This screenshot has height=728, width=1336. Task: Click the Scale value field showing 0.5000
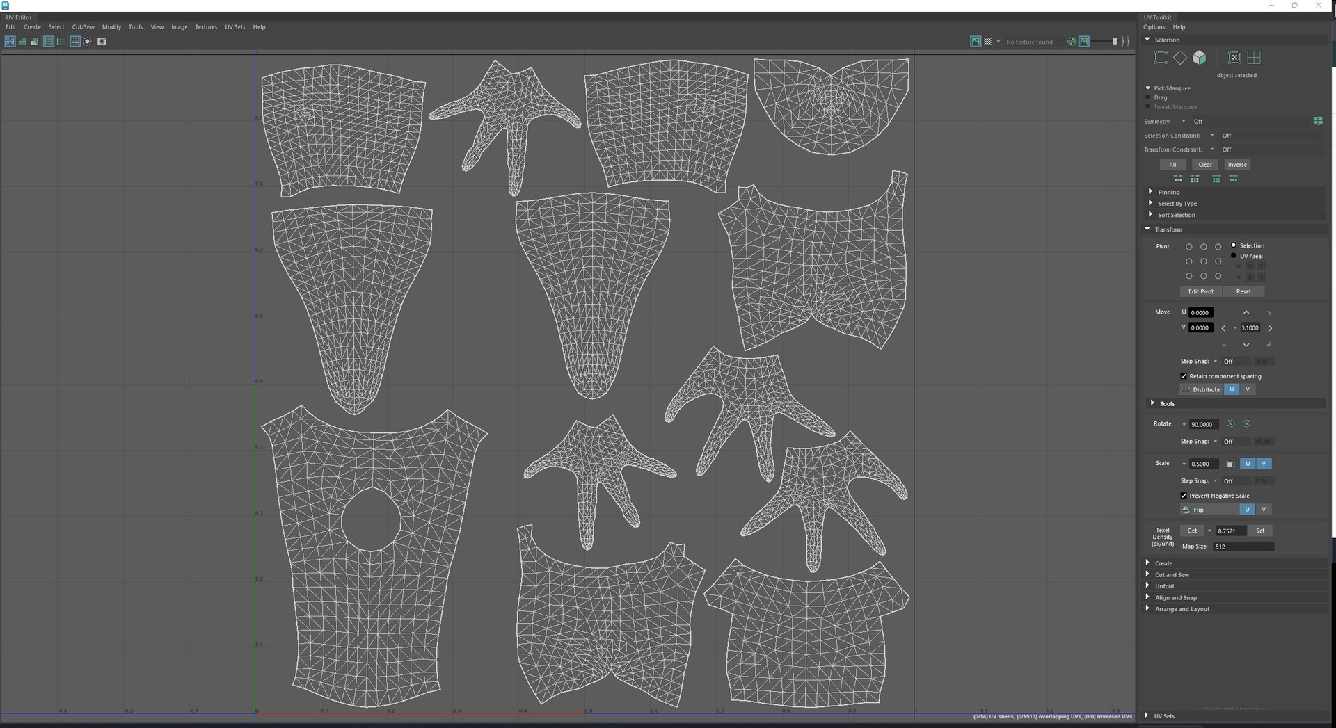[x=1203, y=464]
